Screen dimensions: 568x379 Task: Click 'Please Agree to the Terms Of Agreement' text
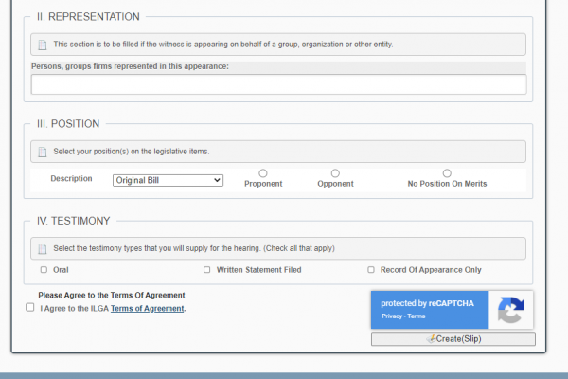[112, 296]
